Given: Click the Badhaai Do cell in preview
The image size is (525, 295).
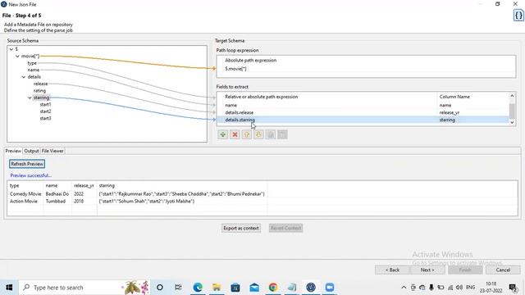Looking at the screenshot, I should 57,194.
